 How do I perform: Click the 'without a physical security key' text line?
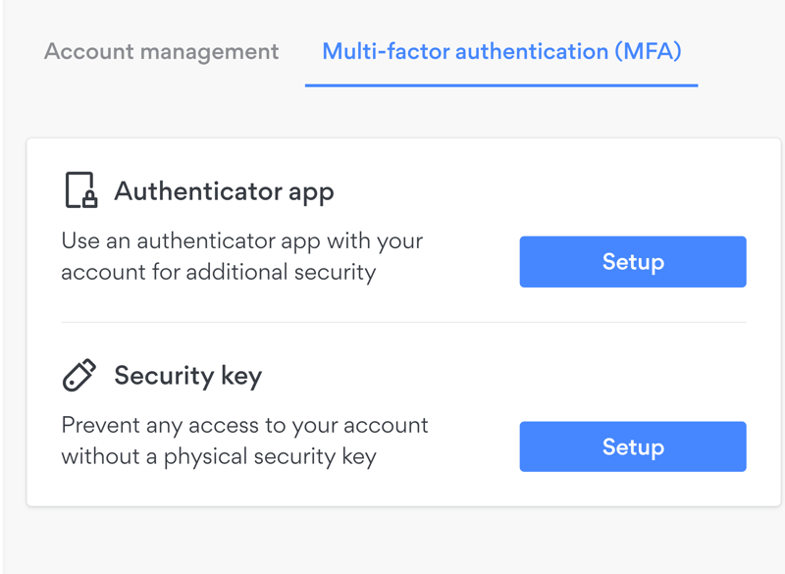[219, 457]
